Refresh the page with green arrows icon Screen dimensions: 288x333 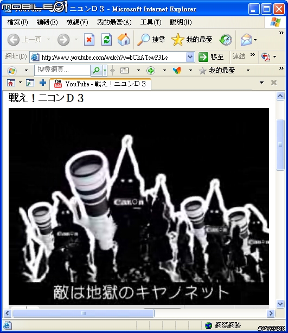106,40
